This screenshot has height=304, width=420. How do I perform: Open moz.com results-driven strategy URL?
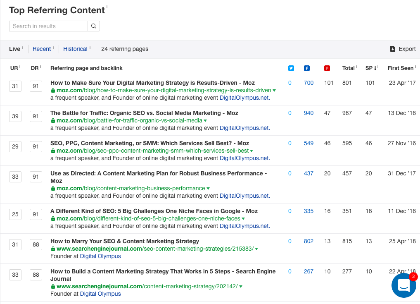(x=164, y=91)
